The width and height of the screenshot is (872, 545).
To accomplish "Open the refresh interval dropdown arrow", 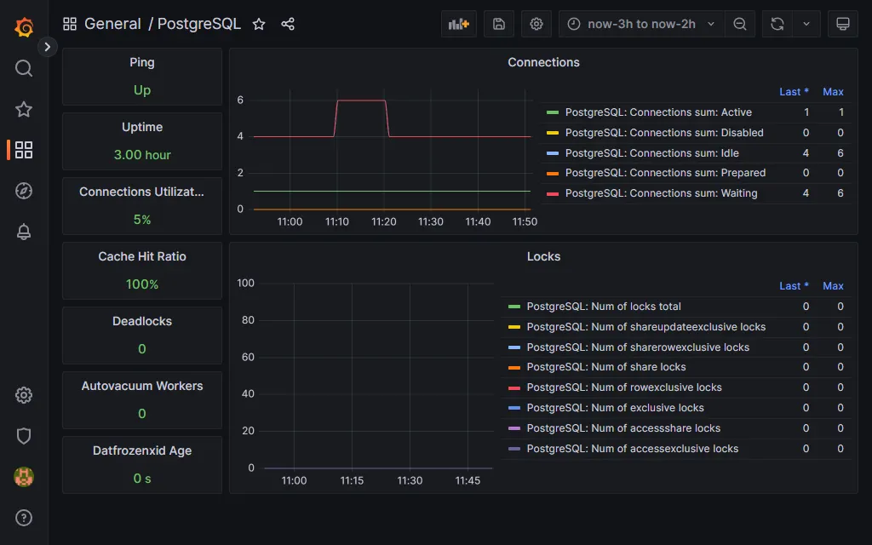I will coord(806,24).
